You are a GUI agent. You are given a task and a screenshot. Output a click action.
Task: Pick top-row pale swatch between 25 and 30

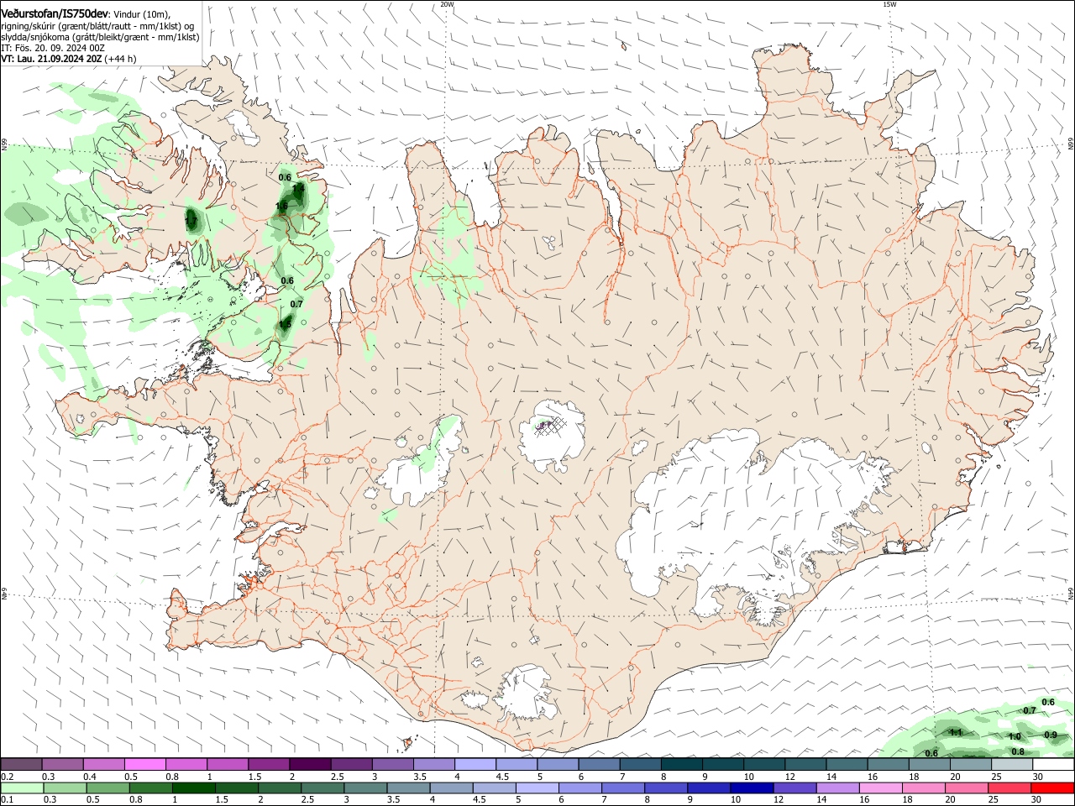pos(1010,764)
